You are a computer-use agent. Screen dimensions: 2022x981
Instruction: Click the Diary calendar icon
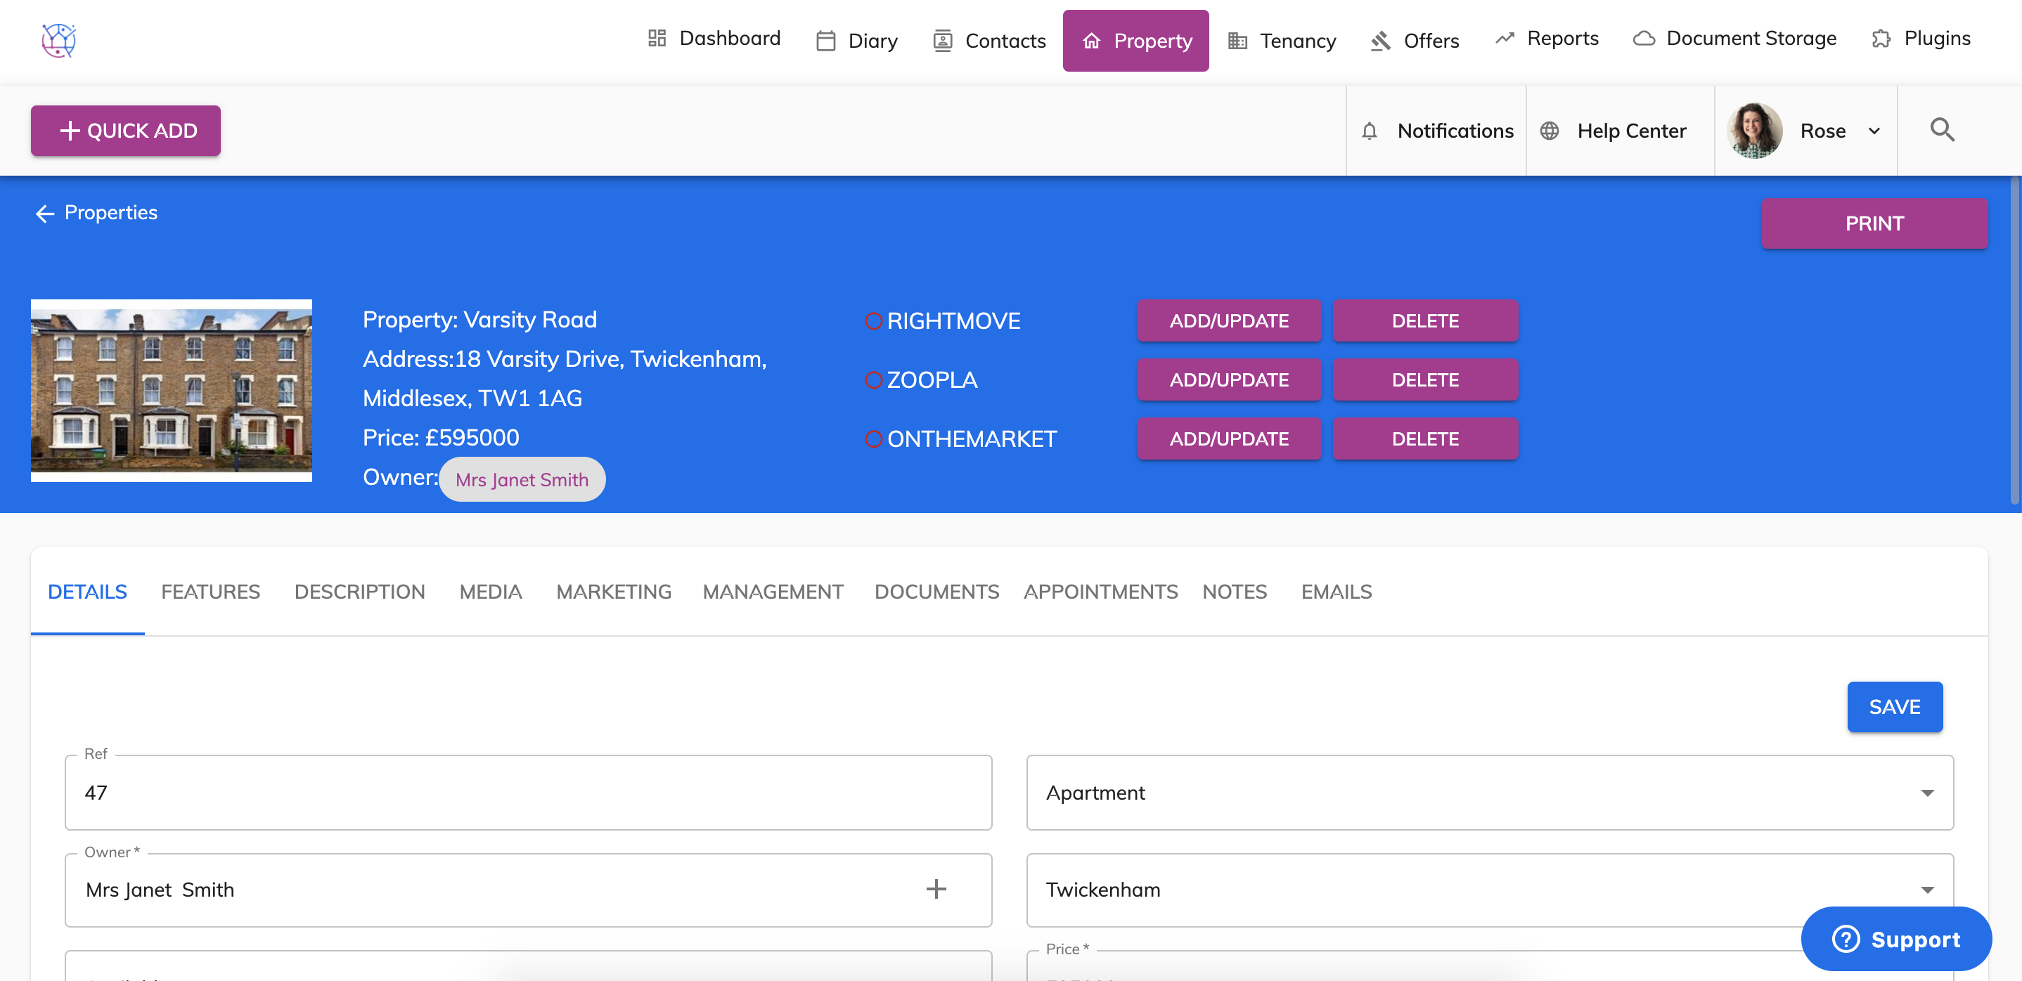826,41
